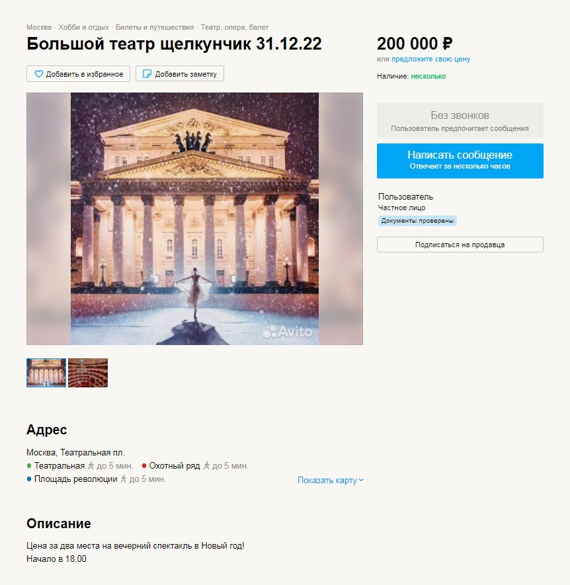
Task: Select the Bolshoi exterior thumbnail
Action: point(46,373)
